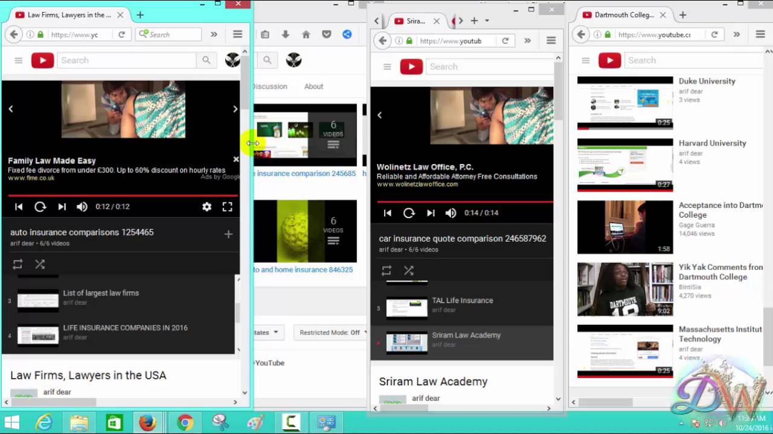773x434 pixels.
Task: Click replay button in Law Firms player
Action: (40, 206)
